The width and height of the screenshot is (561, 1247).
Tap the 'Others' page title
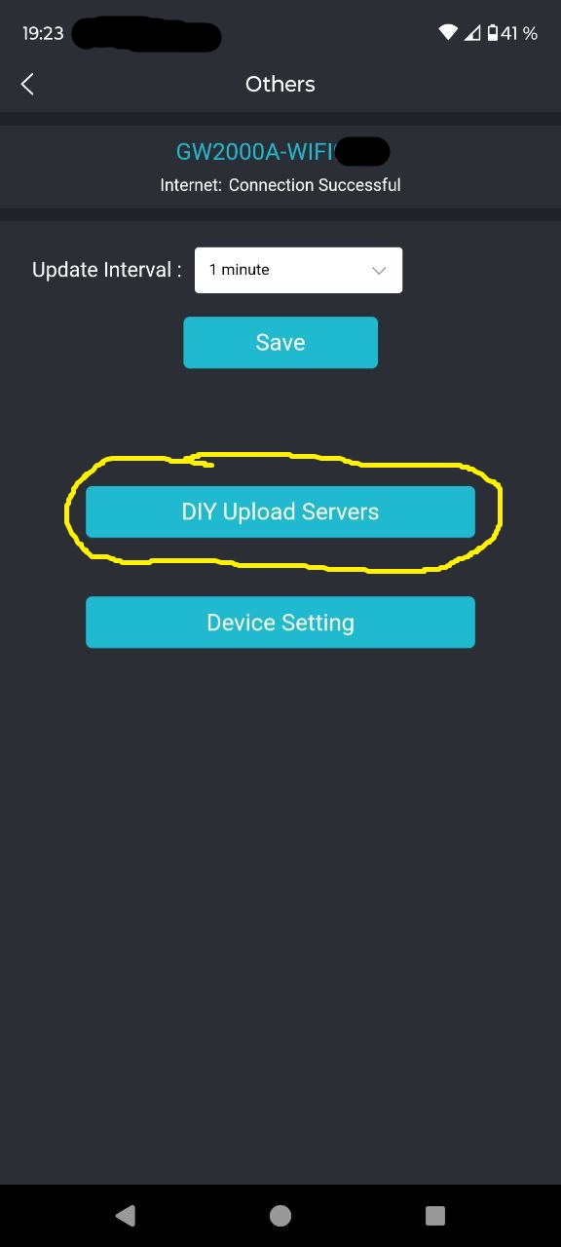pos(280,84)
